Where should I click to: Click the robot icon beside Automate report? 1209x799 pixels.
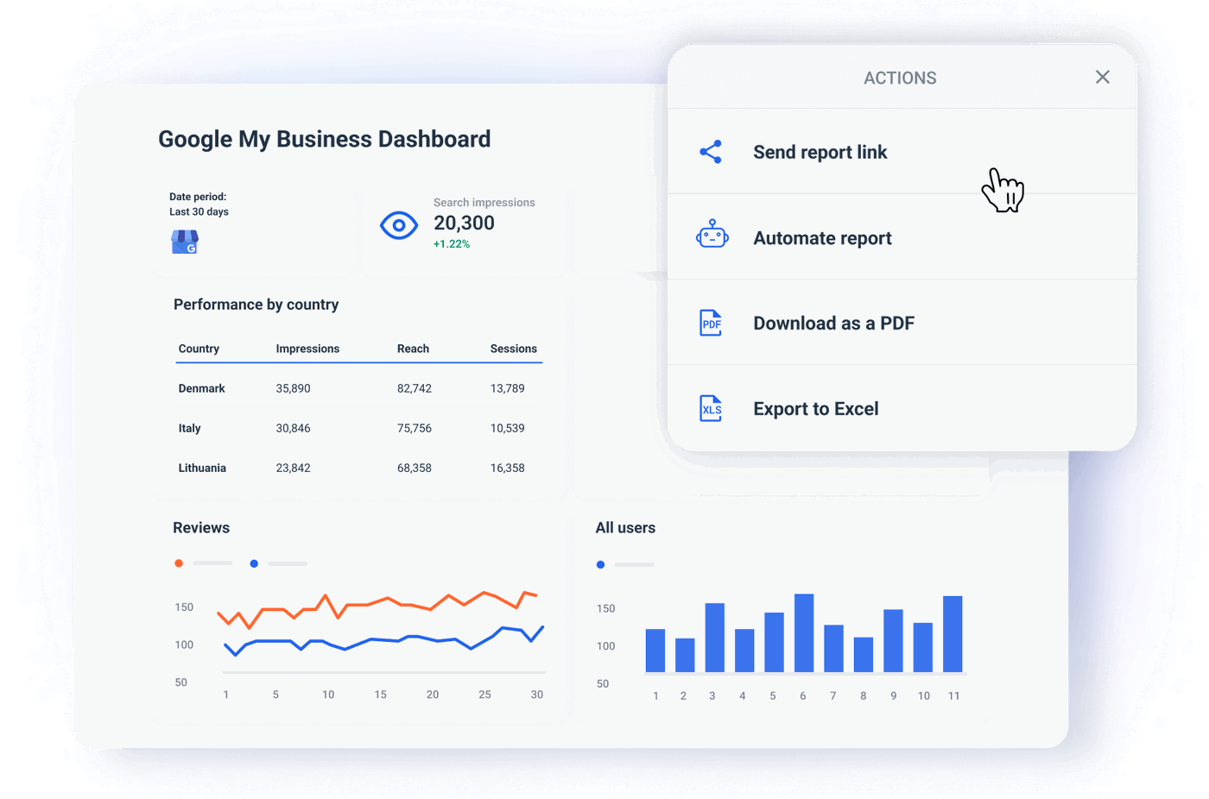712,237
